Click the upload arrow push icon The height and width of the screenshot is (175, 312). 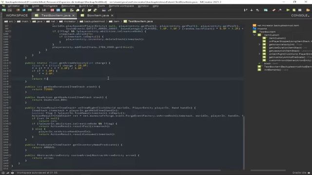257,10
